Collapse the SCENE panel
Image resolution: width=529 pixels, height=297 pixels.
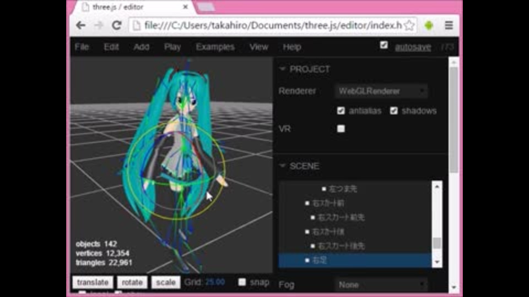tap(283, 166)
